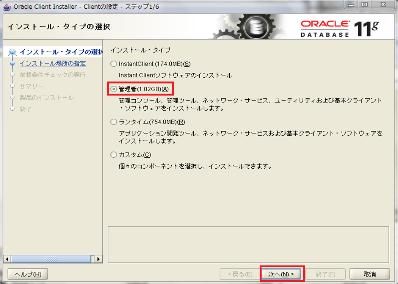Screen dimensions: 398x284
Task: Open help with the ヘルプ(H) button
Action: coord(28,274)
